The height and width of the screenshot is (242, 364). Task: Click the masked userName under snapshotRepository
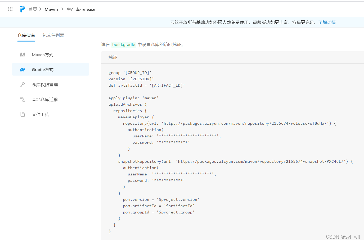coord(172,174)
